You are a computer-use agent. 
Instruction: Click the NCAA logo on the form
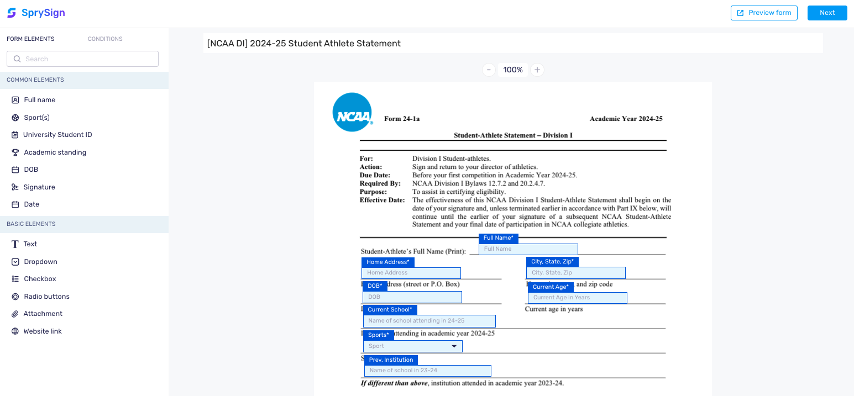coord(353,112)
